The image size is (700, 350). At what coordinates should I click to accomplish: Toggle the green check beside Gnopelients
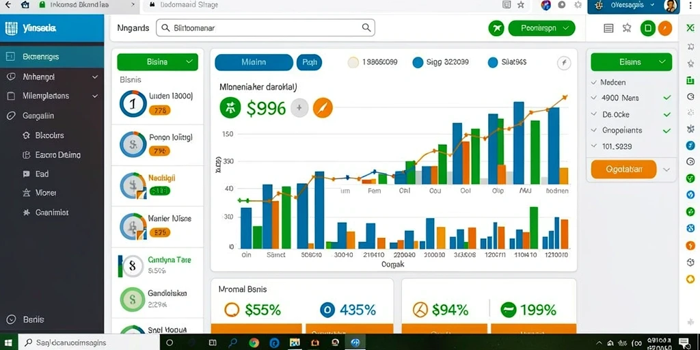point(667,131)
